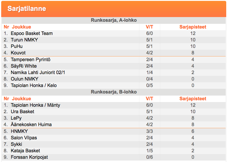228x162 pixels.
Task: Click SäyRi White team name
Action: coord(24,66)
